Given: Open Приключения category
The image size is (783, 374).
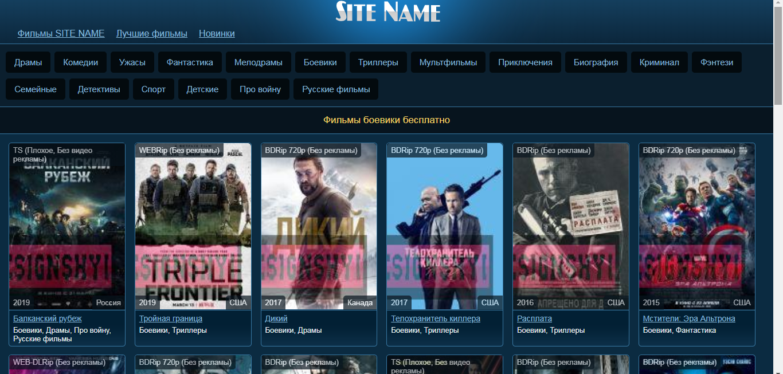Looking at the screenshot, I should coord(526,62).
